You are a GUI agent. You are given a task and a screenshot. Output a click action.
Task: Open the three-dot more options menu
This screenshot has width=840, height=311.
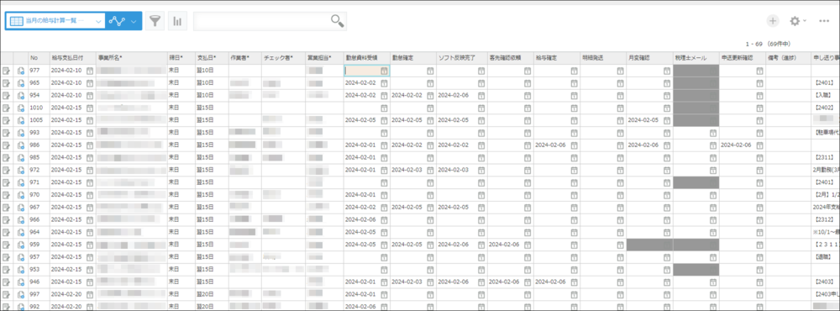[825, 21]
